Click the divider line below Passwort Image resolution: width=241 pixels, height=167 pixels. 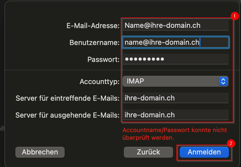pyautogui.click(x=63, y=70)
